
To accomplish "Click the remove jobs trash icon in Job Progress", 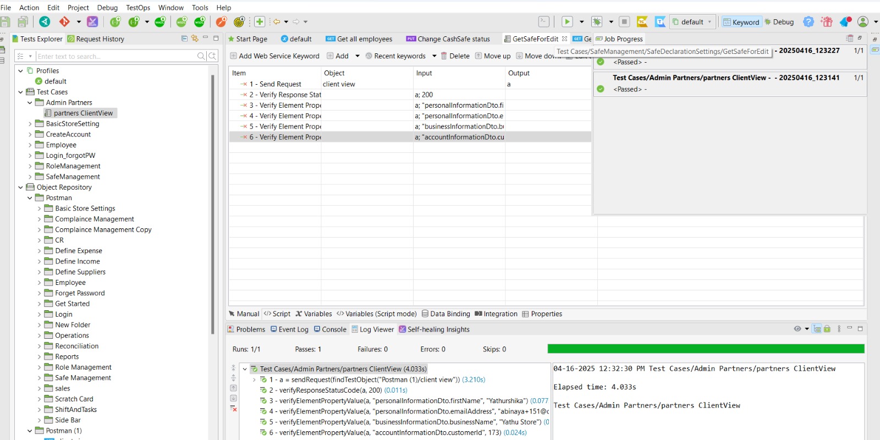I will click(850, 38).
